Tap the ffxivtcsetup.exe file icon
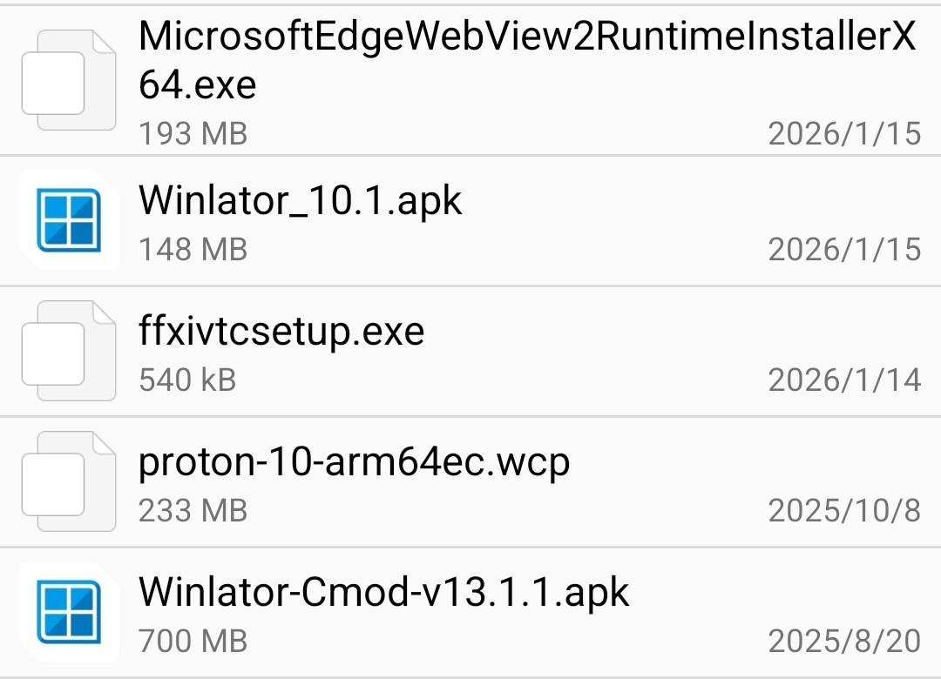 click(x=69, y=351)
